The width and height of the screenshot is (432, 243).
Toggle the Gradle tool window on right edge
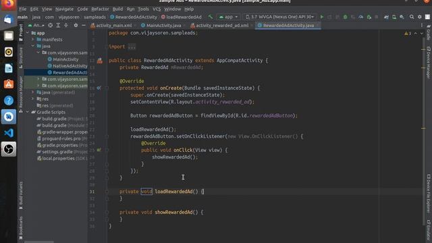click(429, 32)
